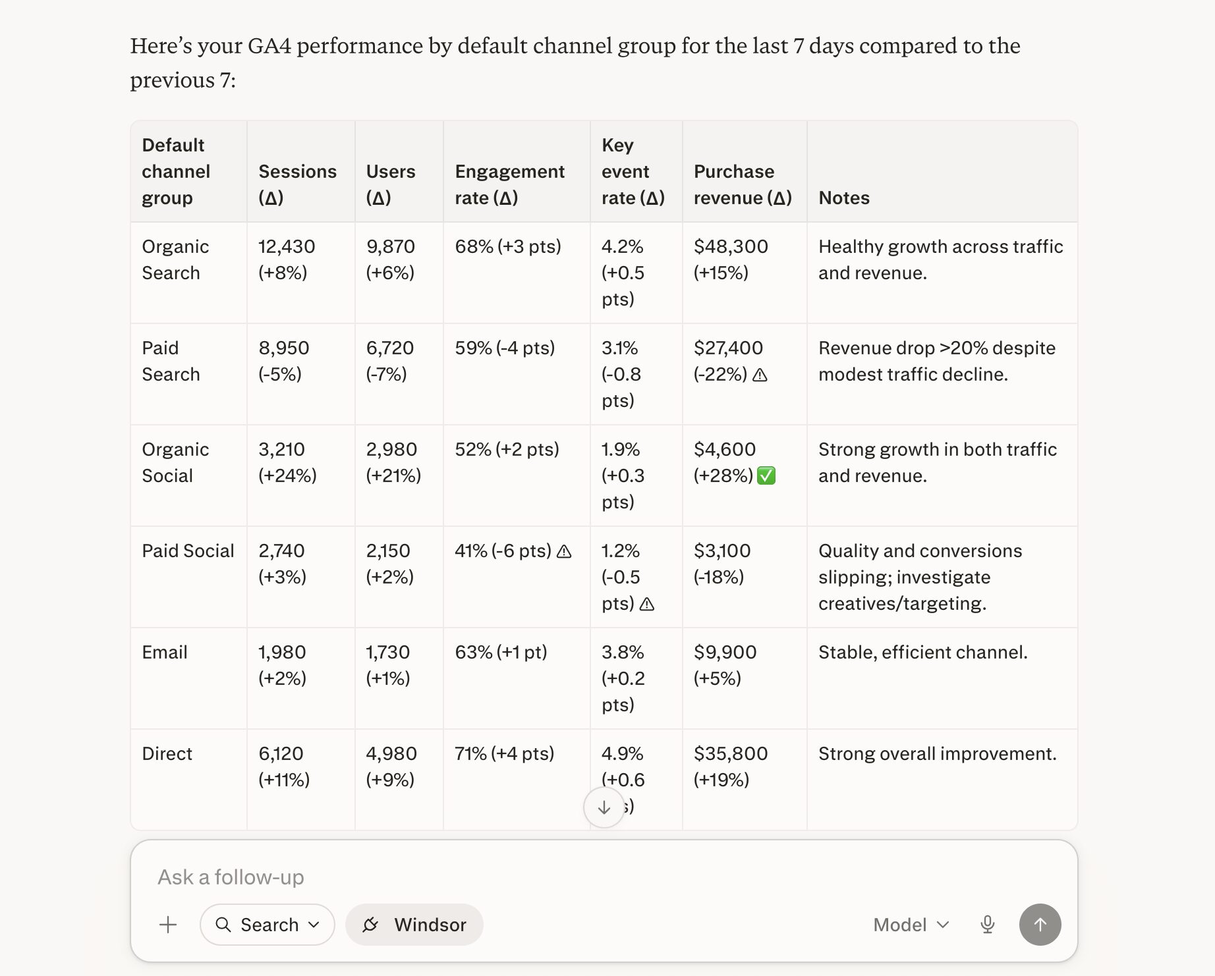The width and height of the screenshot is (1215, 976).
Task: Open the Model dropdown selector
Action: coord(911,925)
